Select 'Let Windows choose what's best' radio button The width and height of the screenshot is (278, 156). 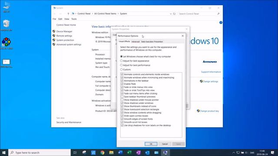click(x=122, y=56)
